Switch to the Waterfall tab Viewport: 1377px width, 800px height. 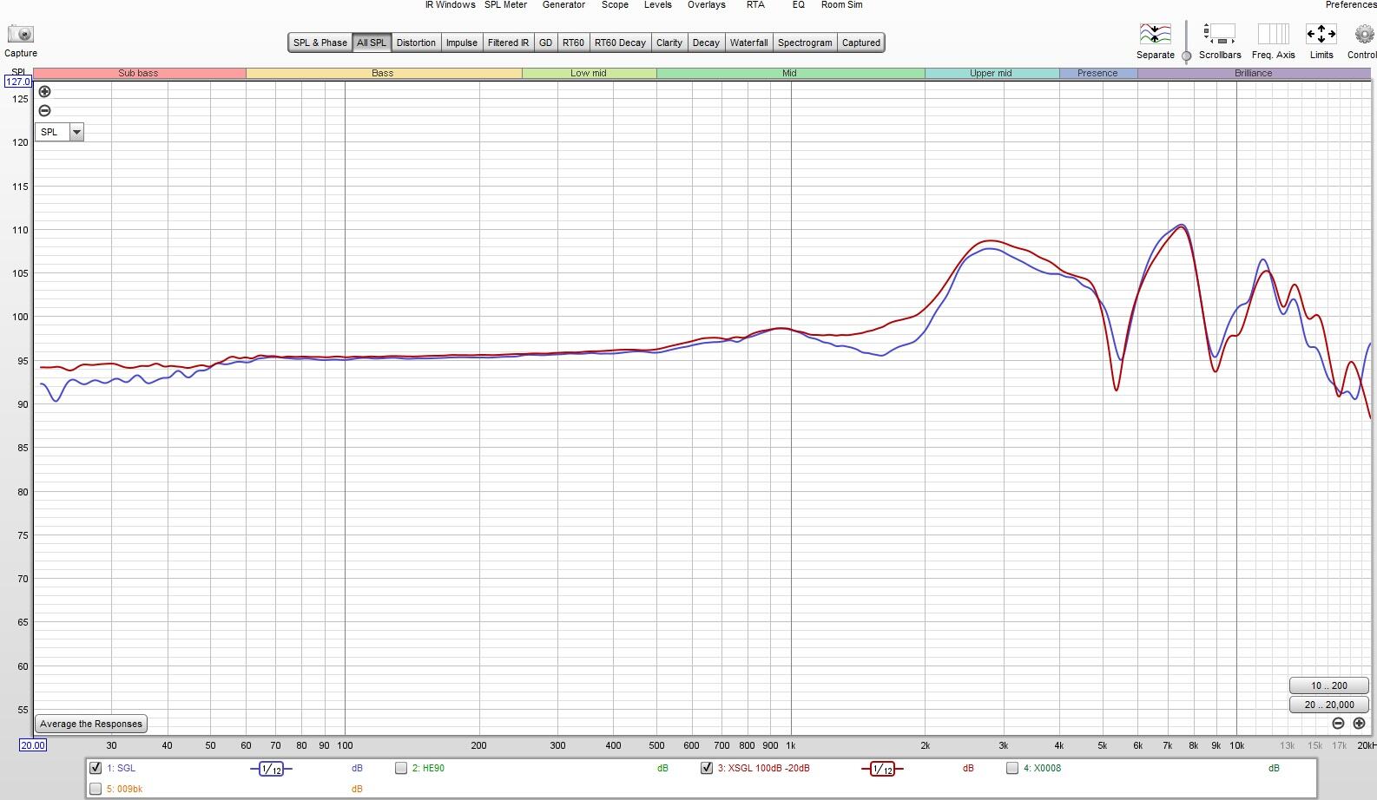click(748, 43)
